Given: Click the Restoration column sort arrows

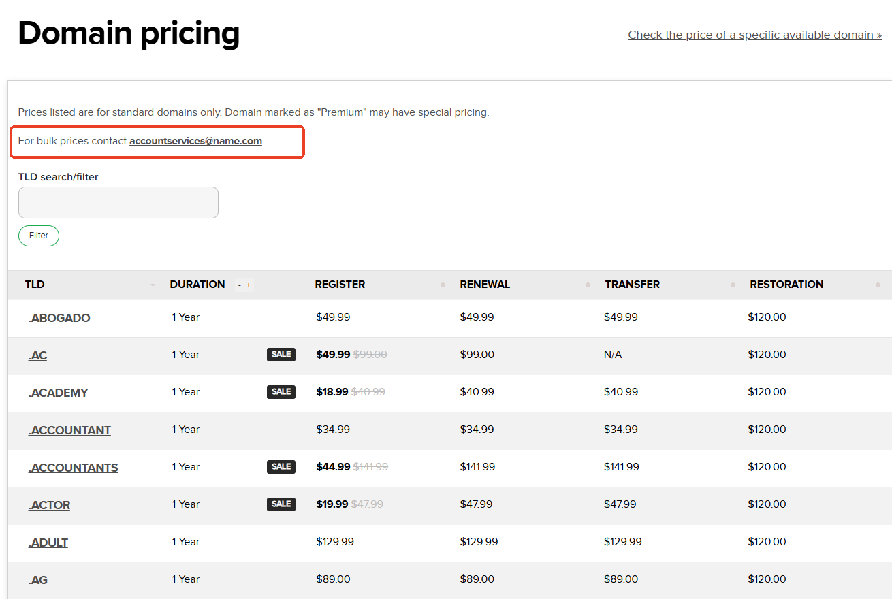Looking at the screenshot, I should pos(878,285).
